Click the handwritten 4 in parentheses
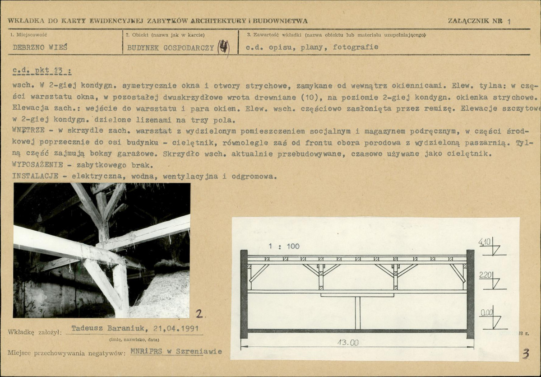 (x=224, y=47)
